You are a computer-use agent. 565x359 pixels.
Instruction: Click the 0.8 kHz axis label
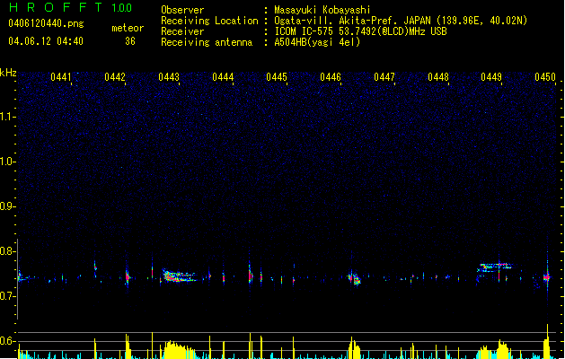pyautogui.click(x=8, y=251)
